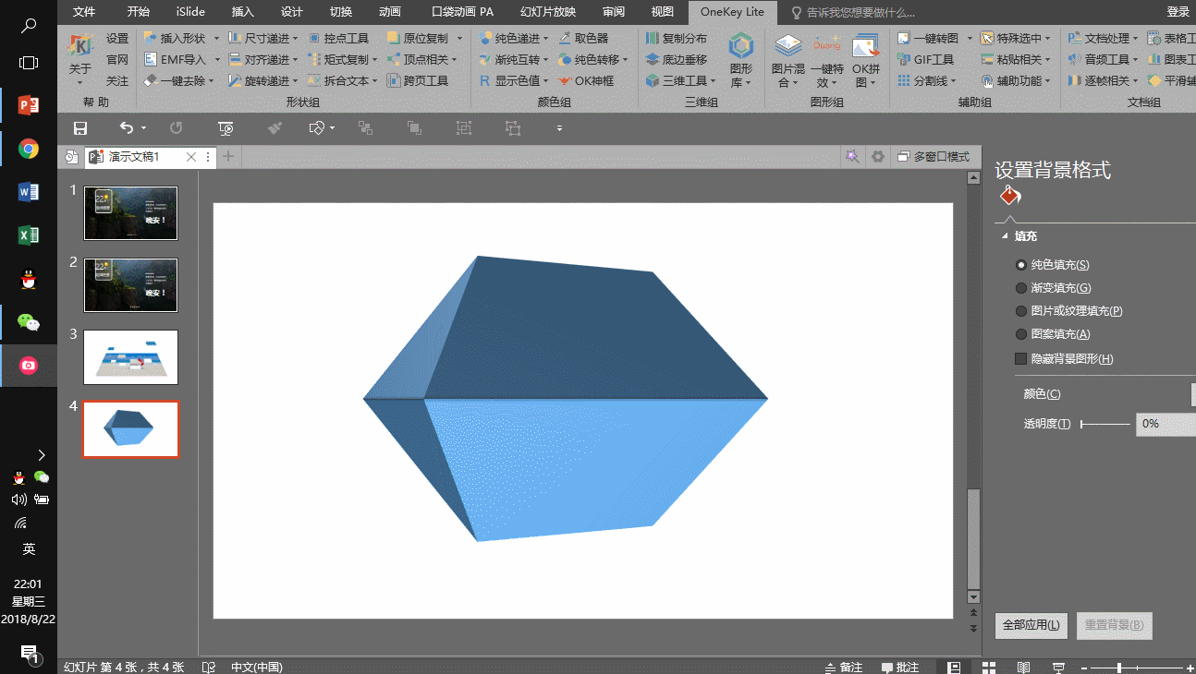Click the Save icon in quick access toolbar
The width and height of the screenshot is (1196, 674).
tap(80, 128)
